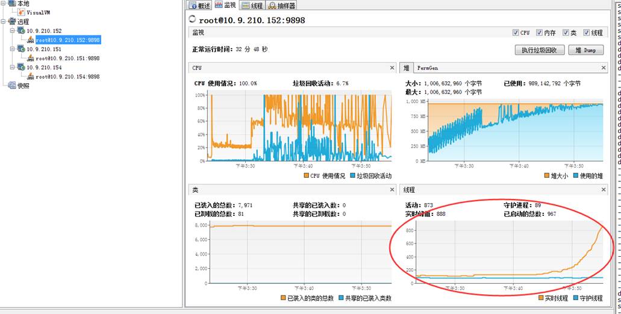Click the 10.9.210.152 host icon

click(21, 31)
